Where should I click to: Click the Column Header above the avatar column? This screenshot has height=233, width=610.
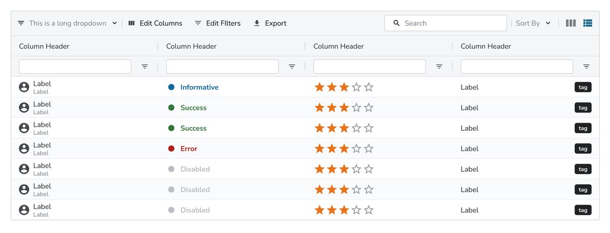click(x=44, y=46)
